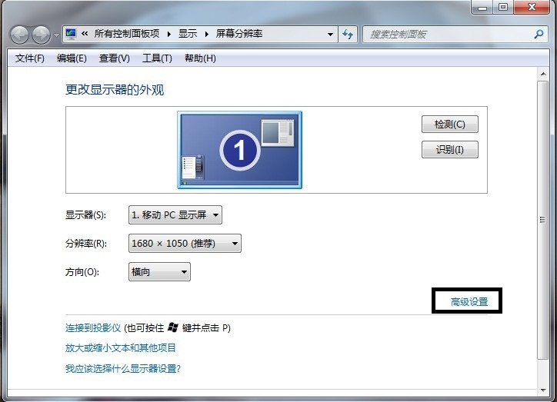Open the 工具(T) menu
This screenshot has width=557, height=402.
(157, 58)
